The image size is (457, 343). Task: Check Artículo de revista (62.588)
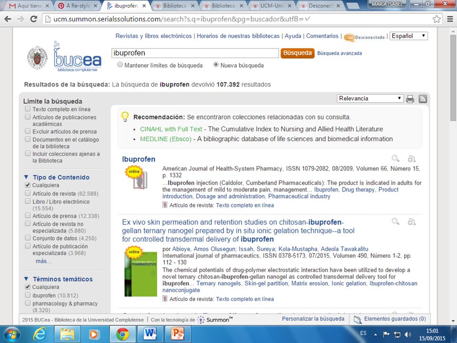[28, 193]
